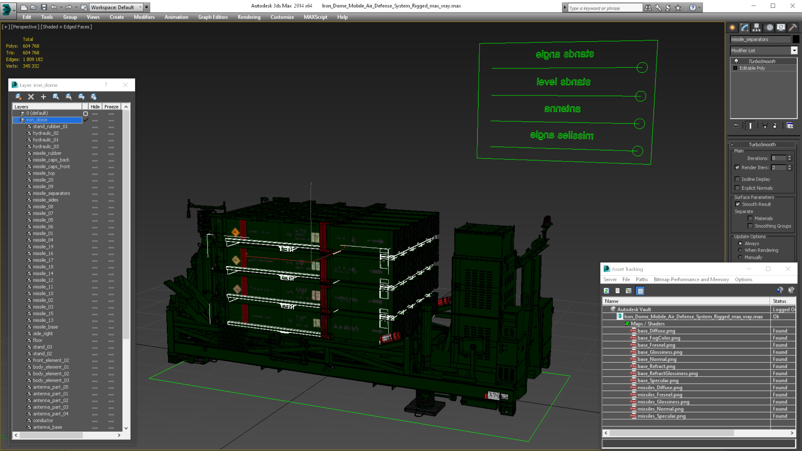The height and width of the screenshot is (451, 802).
Task: Click Delete Layer X icon in Layer dialog
Action: [x=31, y=97]
